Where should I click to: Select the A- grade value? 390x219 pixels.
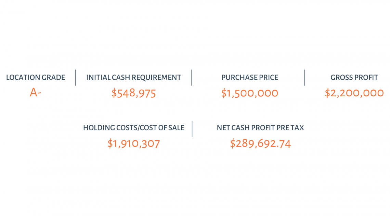coord(35,92)
